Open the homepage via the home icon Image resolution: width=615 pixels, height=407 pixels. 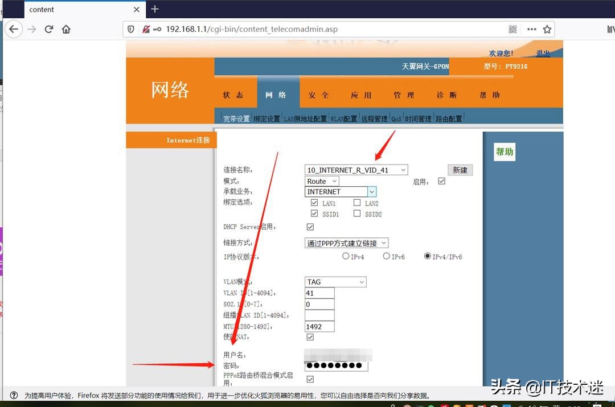tap(66, 29)
